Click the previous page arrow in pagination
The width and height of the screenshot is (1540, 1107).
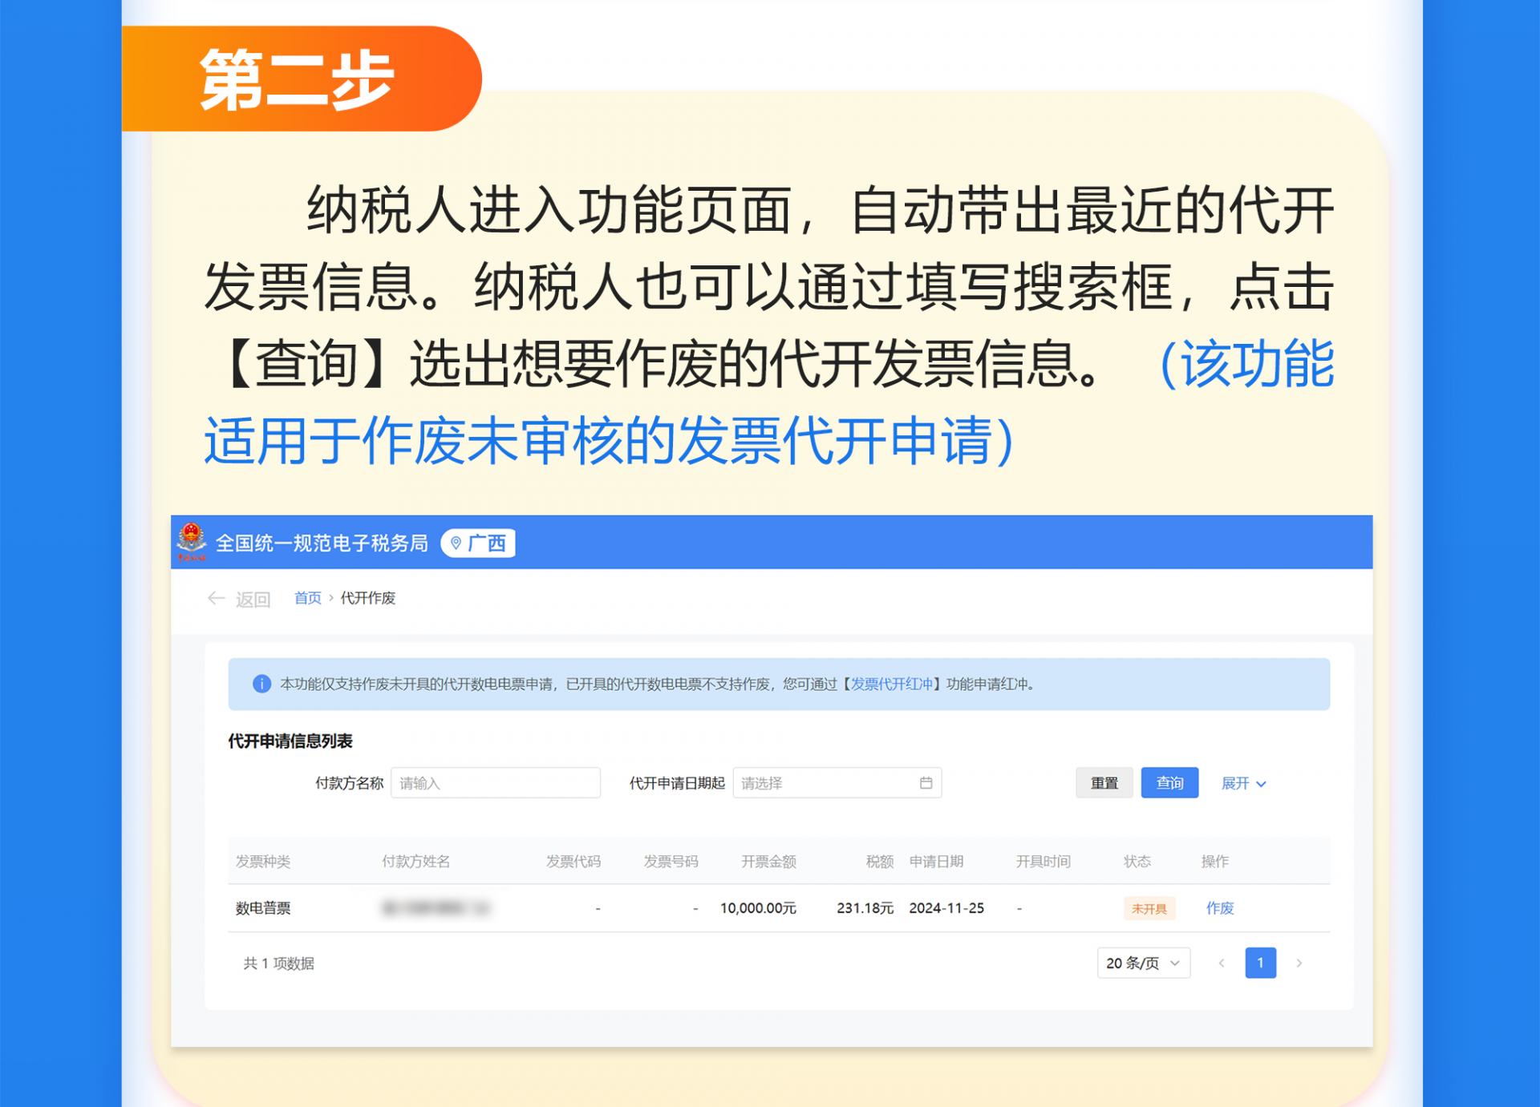[1222, 963]
